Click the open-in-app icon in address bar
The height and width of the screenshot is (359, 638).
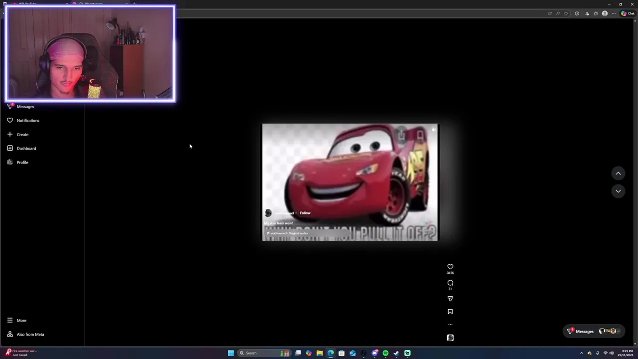point(550,13)
